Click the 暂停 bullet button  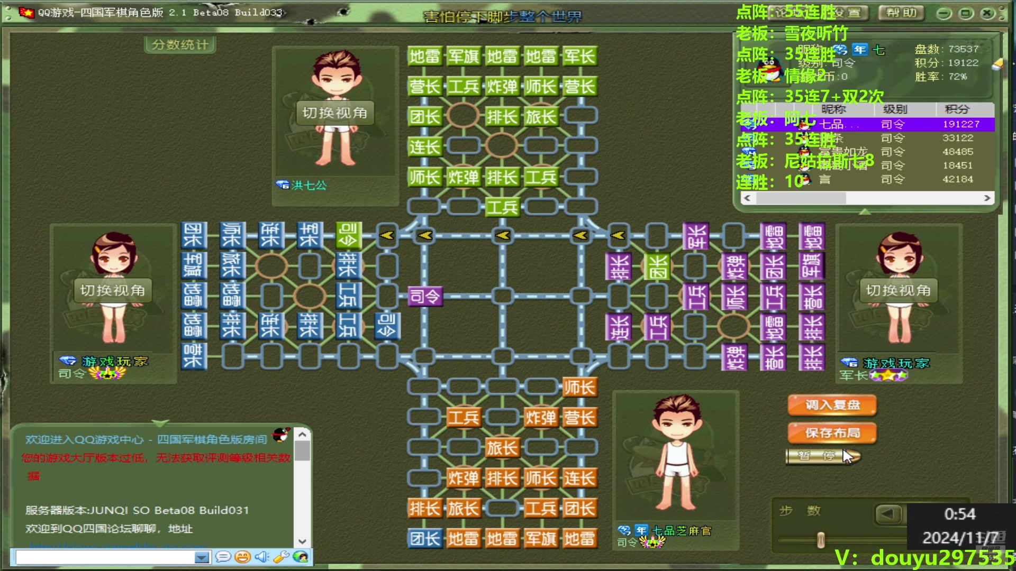(x=822, y=456)
